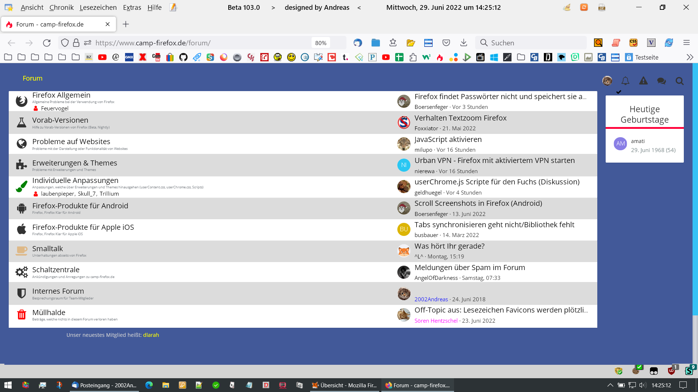The height and width of the screenshot is (392, 698).
Task: Reload the page with refresh button
Action: pos(47,43)
